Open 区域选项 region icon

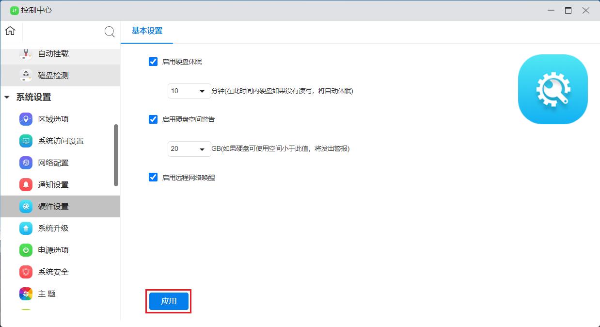coord(26,119)
